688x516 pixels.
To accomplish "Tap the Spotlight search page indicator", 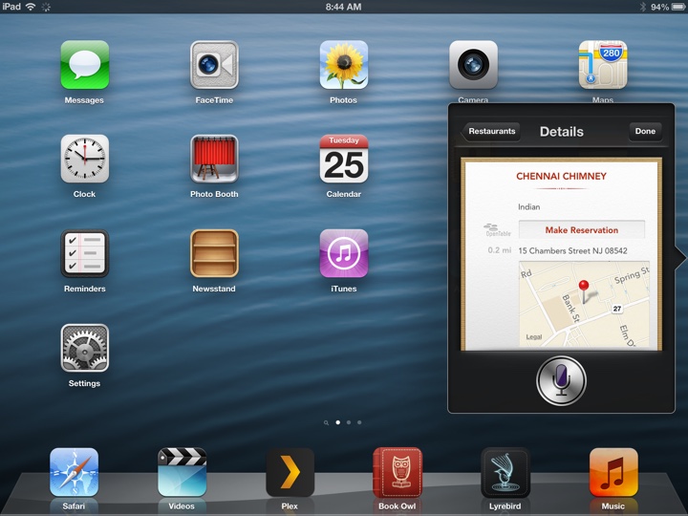I will [x=326, y=423].
